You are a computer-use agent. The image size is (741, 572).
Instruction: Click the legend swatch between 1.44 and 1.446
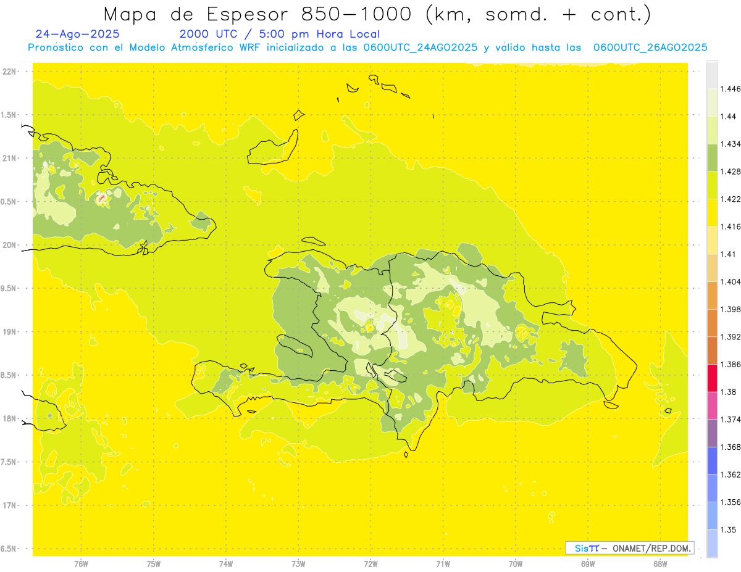[712, 102]
